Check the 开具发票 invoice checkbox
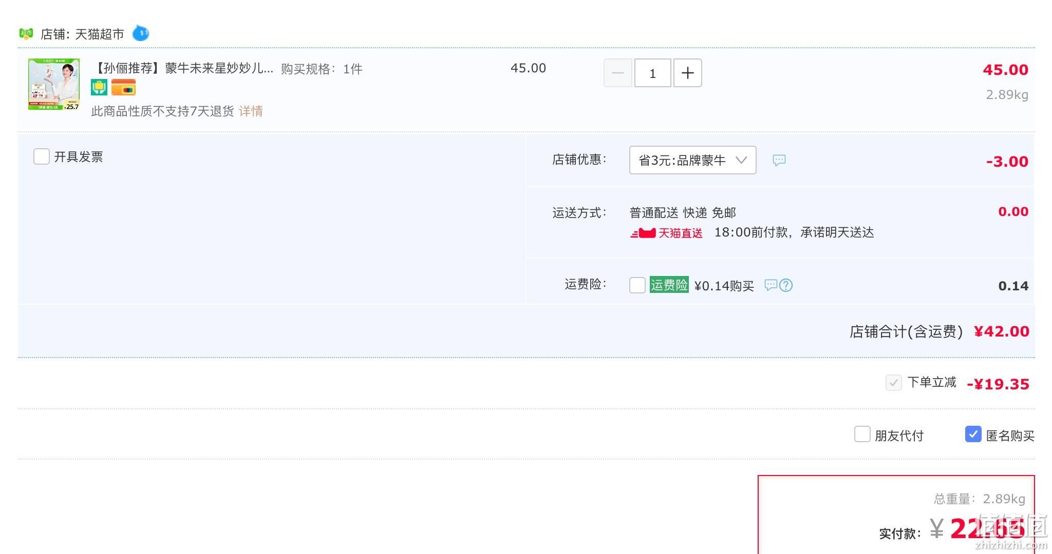Image resolution: width=1052 pixels, height=554 pixels. [x=42, y=156]
